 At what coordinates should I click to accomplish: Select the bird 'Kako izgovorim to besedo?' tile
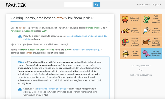(x=152, y=31)
